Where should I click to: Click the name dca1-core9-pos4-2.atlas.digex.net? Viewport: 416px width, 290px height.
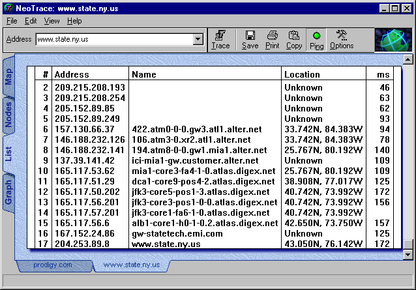click(x=203, y=181)
